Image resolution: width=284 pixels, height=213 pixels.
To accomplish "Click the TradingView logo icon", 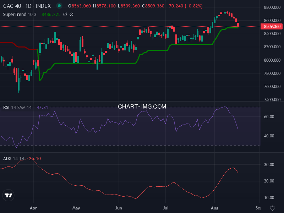I will point(8,195).
